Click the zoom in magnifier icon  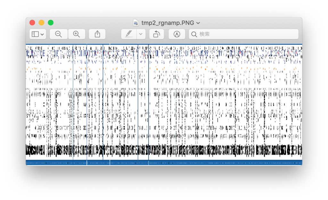click(x=76, y=34)
